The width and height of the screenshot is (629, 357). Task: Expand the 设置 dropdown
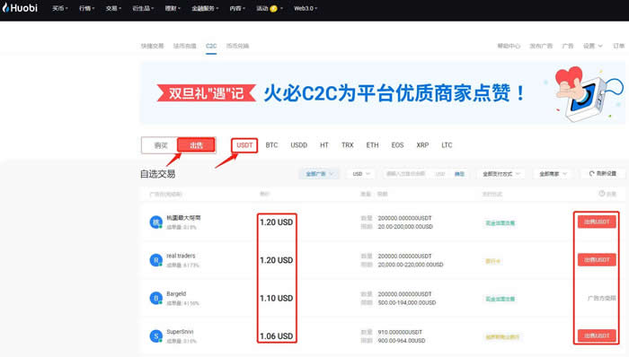592,46
